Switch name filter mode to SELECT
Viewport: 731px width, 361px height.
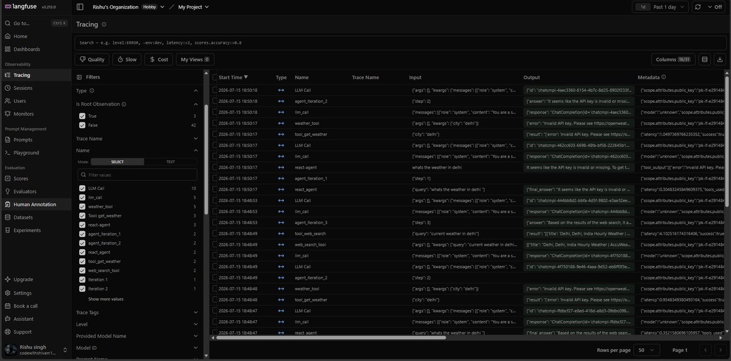click(x=118, y=162)
